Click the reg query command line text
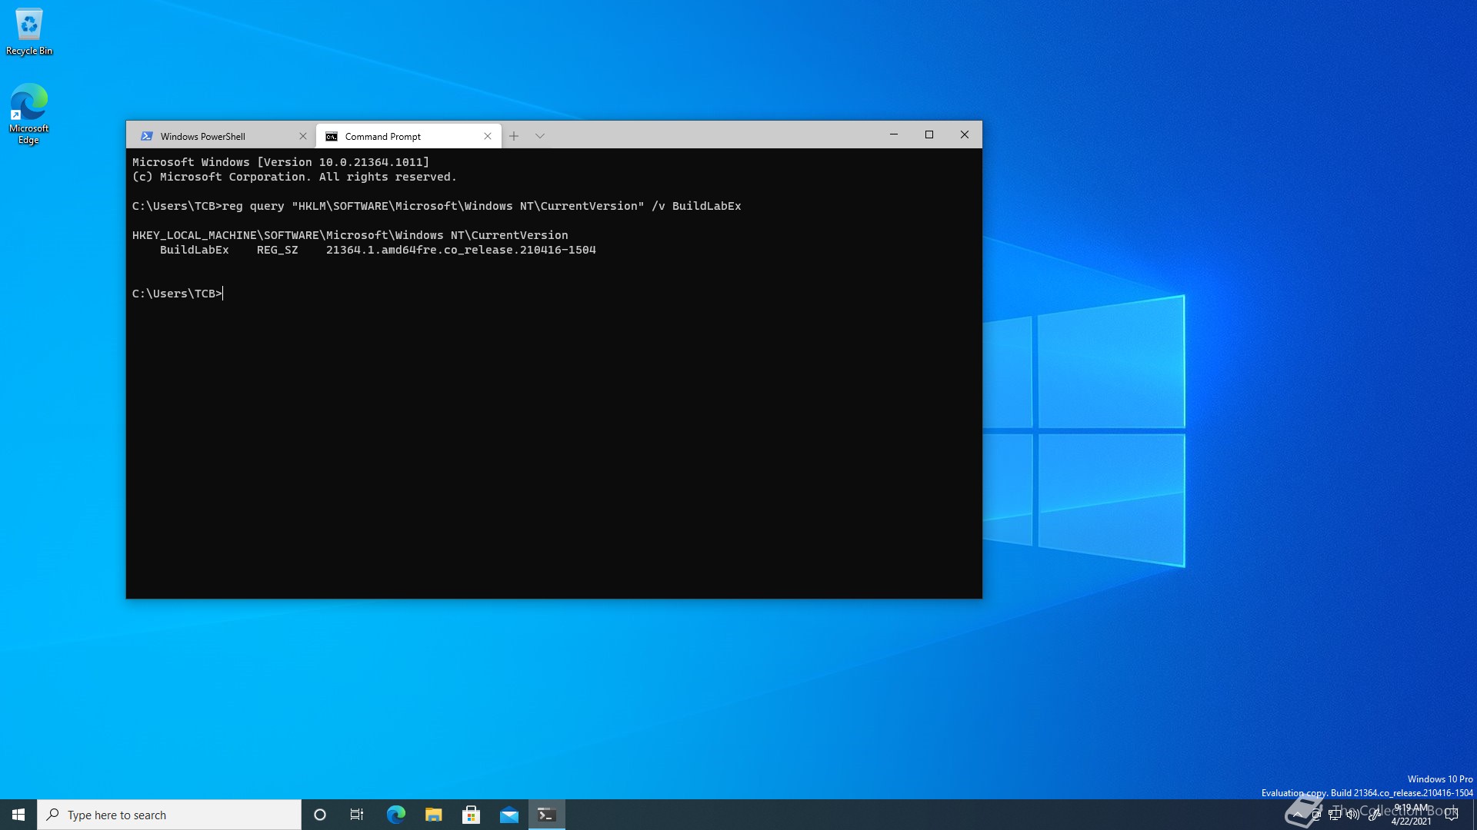 click(482, 206)
